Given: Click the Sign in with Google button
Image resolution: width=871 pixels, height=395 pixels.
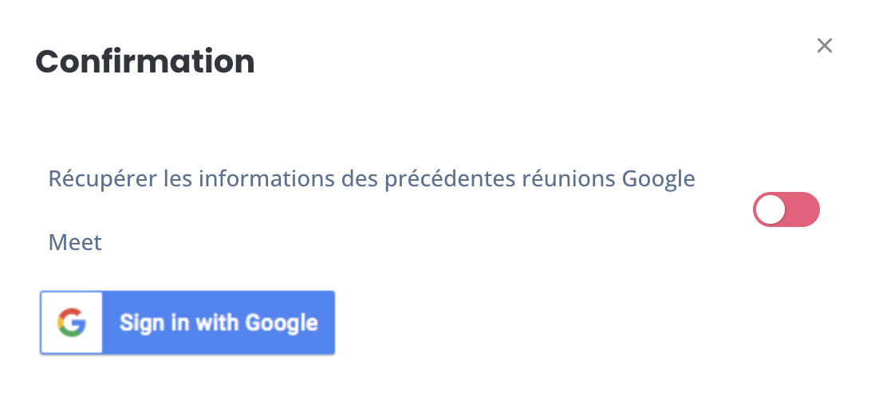Looking at the screenshot, I should [x=187, y=323].
